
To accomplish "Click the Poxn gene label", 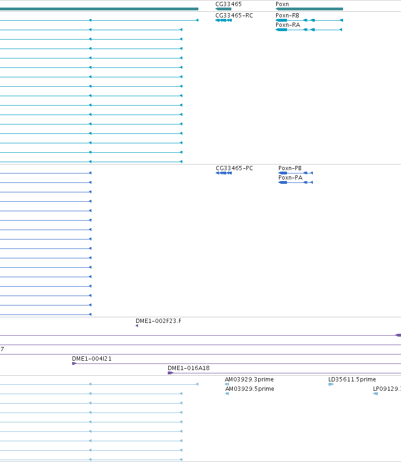I will click(282, 4).
